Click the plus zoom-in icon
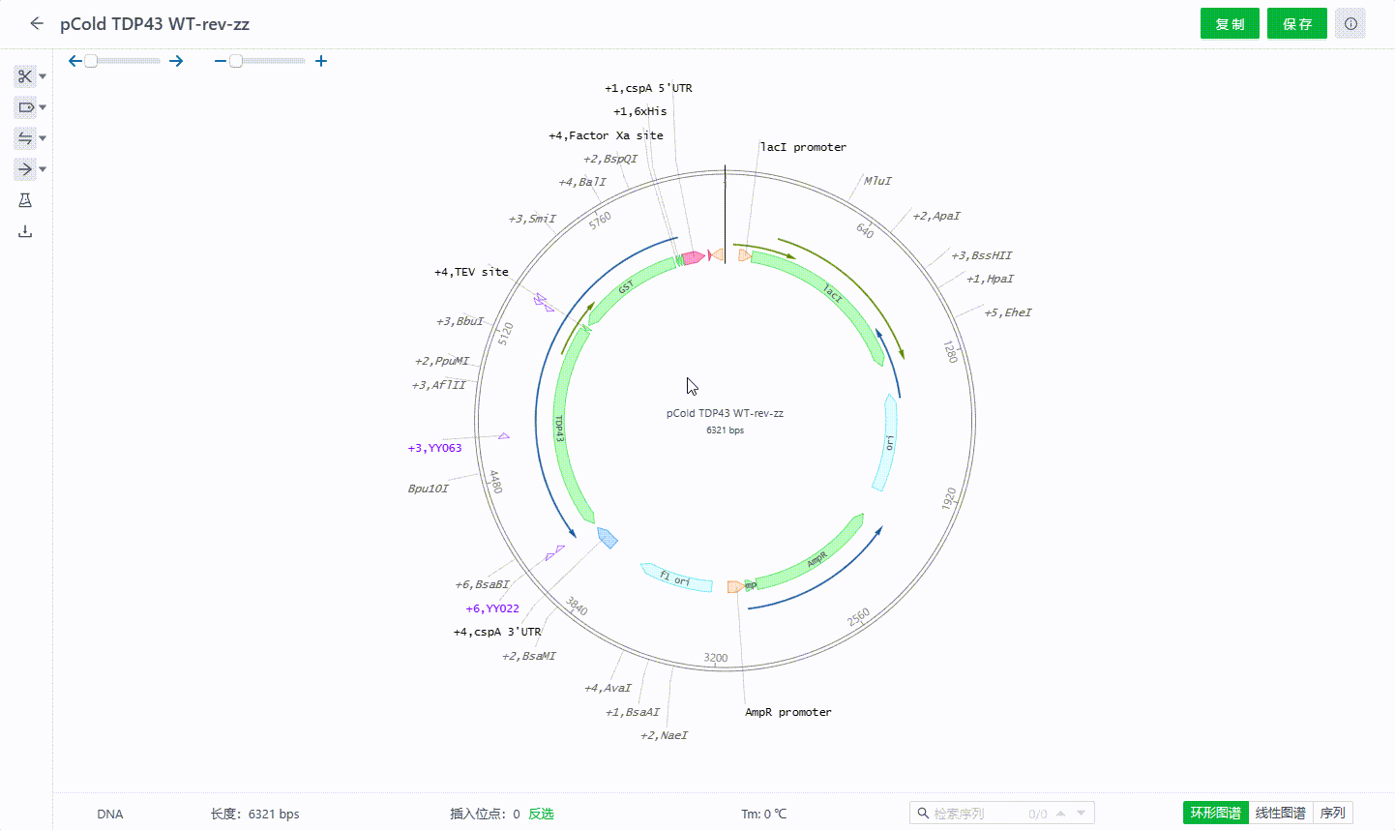Viewport: 1395px width, 830px height. [321, 61]
